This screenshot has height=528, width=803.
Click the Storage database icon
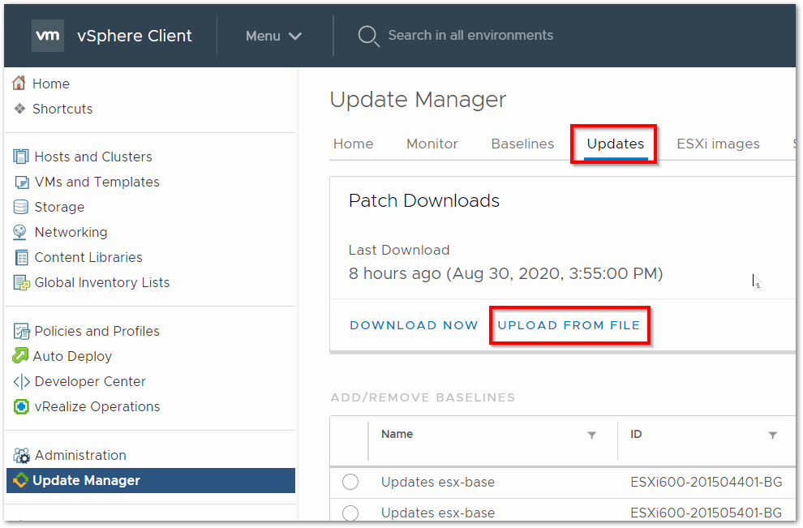coord(20,207)
